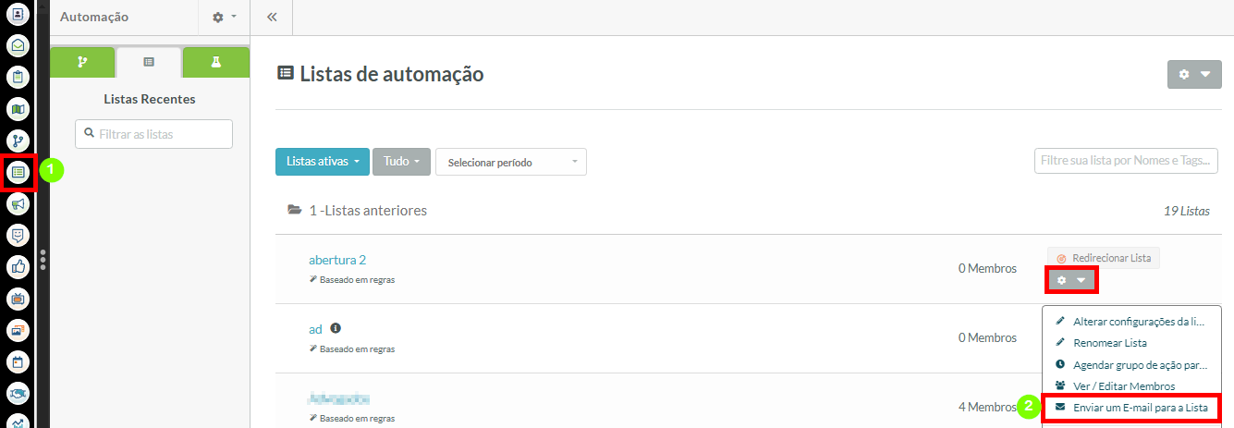Click the megaphone campaigns sidebar icon

pyautogui.click(x=18, y=203)
